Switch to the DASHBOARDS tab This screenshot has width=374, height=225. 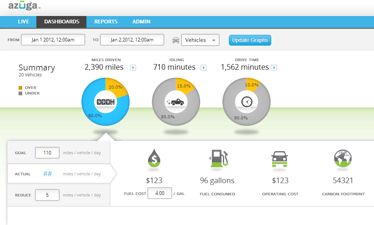coord(62,22)
